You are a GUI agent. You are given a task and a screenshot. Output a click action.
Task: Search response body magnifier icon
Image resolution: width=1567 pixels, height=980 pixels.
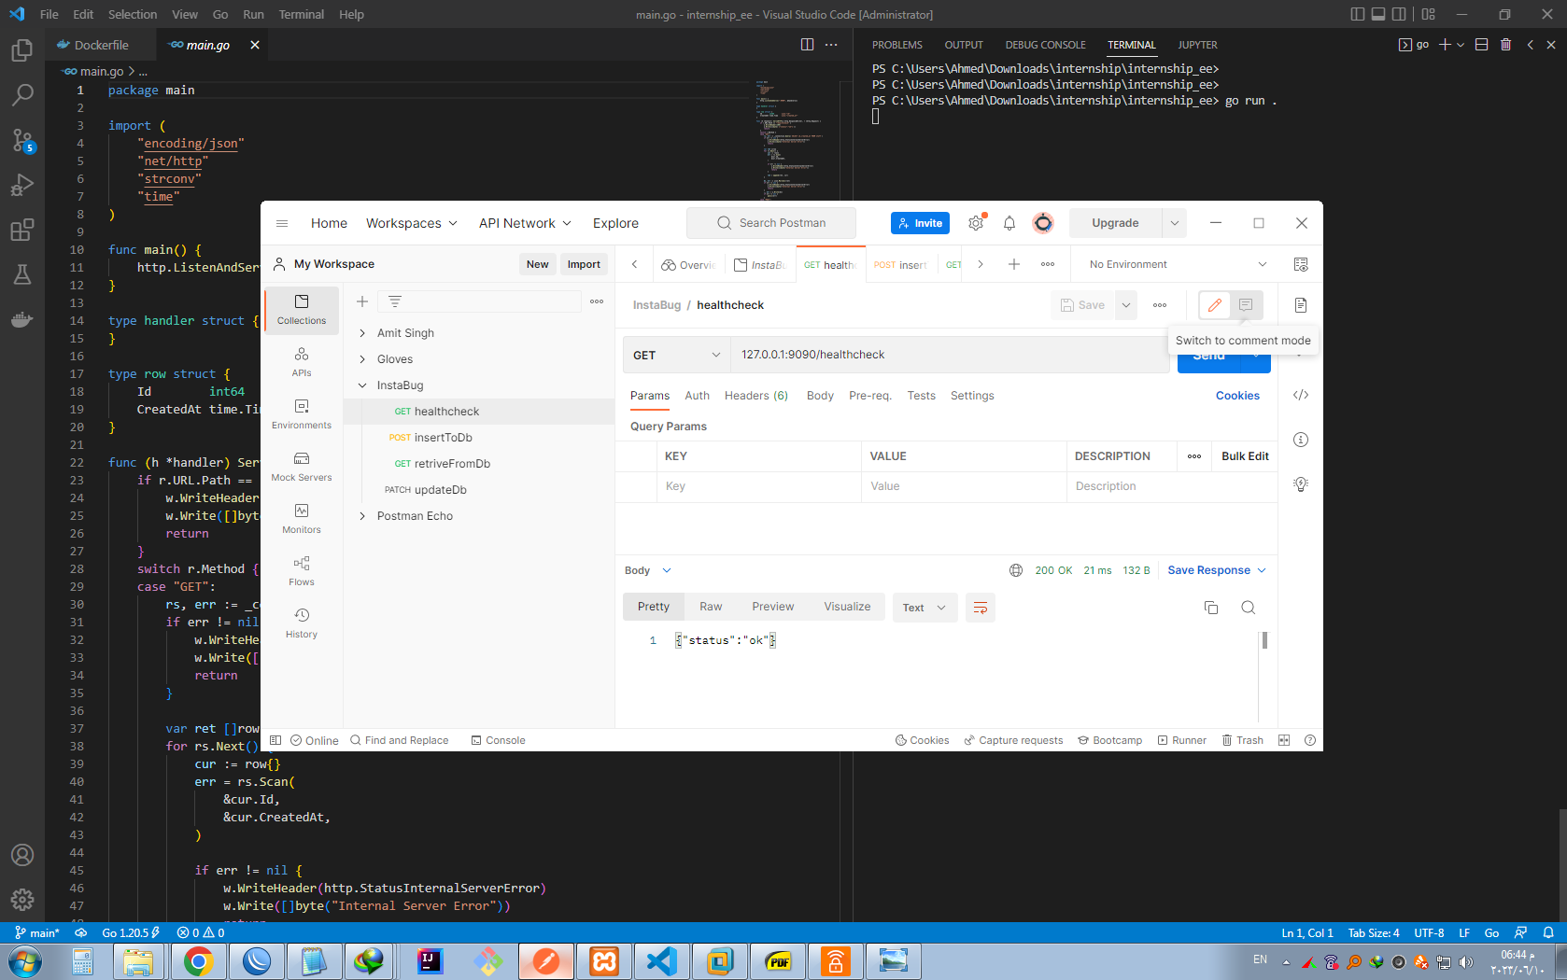pyautogui.click(x=1248, y=608)
